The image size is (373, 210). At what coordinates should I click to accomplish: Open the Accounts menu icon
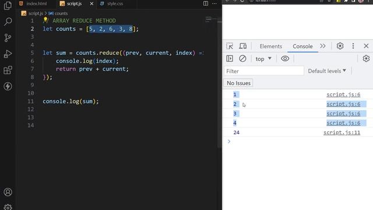(x=8, y=192)
